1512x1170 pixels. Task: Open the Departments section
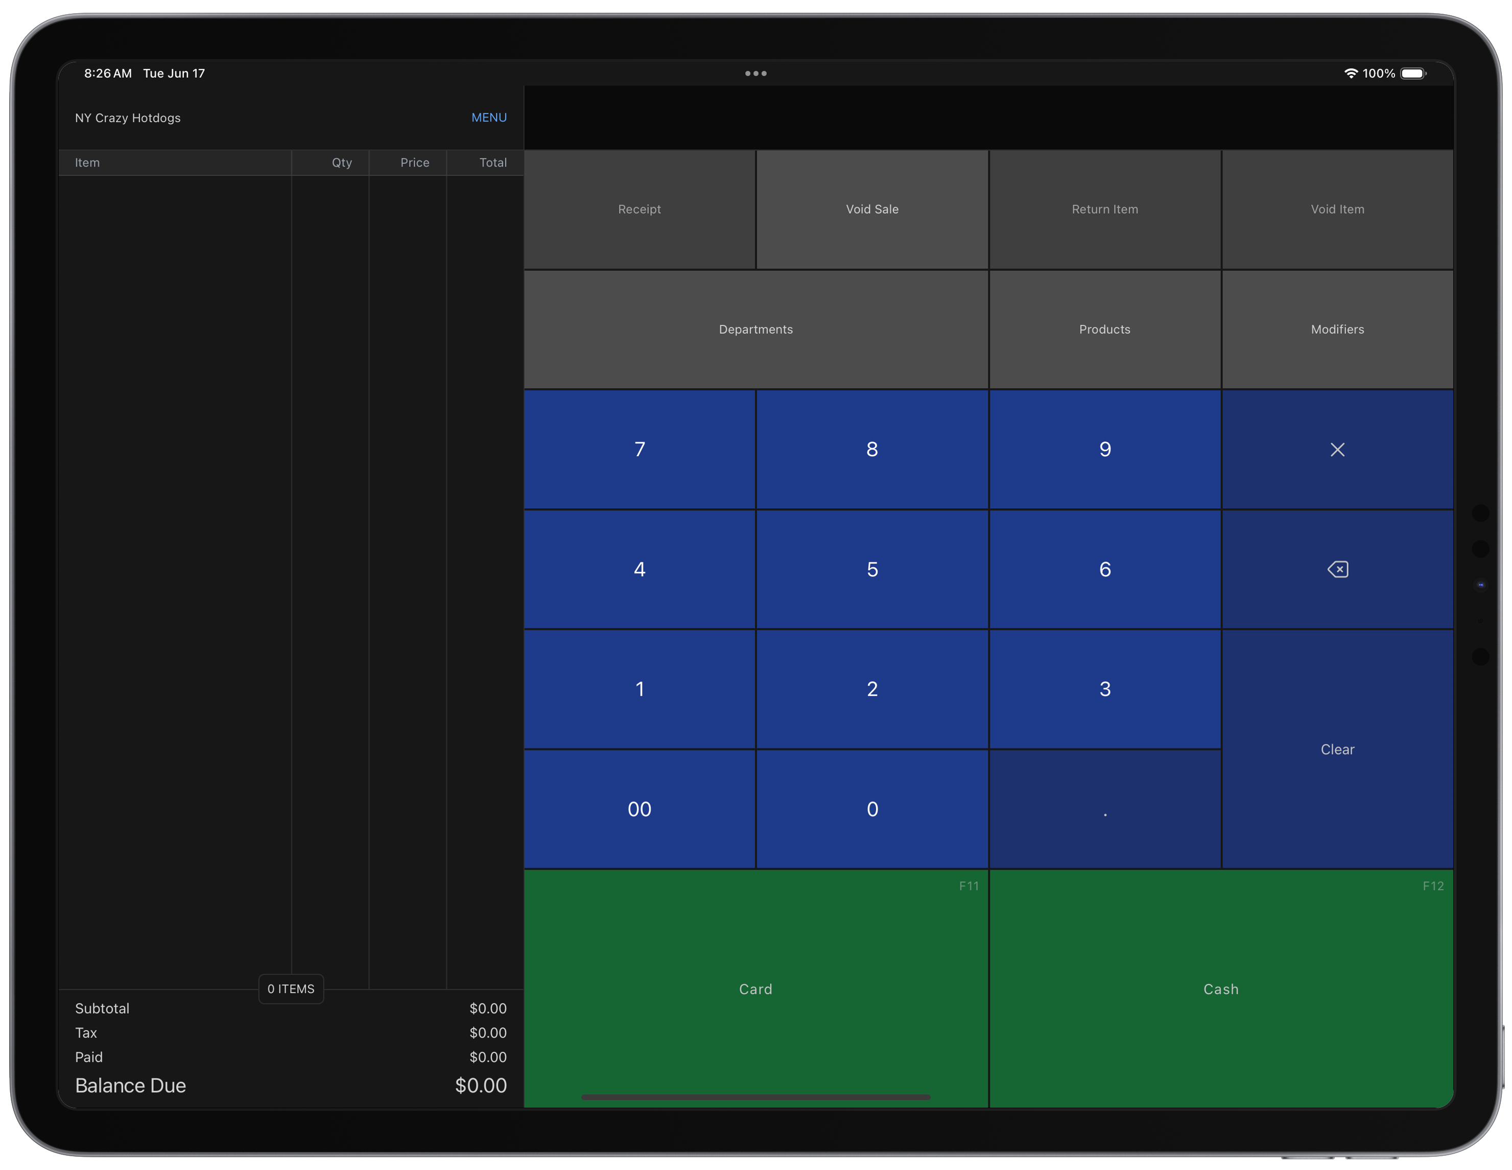point(755,330)
